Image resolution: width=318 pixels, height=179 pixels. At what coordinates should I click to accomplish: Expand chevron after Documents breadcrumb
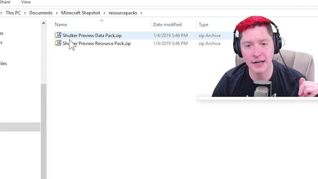point(57,13)
